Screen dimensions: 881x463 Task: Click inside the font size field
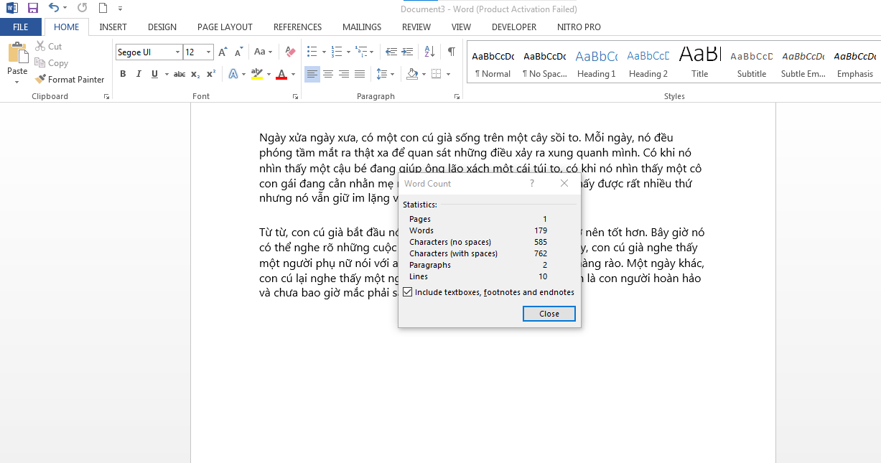click(194, 52)
